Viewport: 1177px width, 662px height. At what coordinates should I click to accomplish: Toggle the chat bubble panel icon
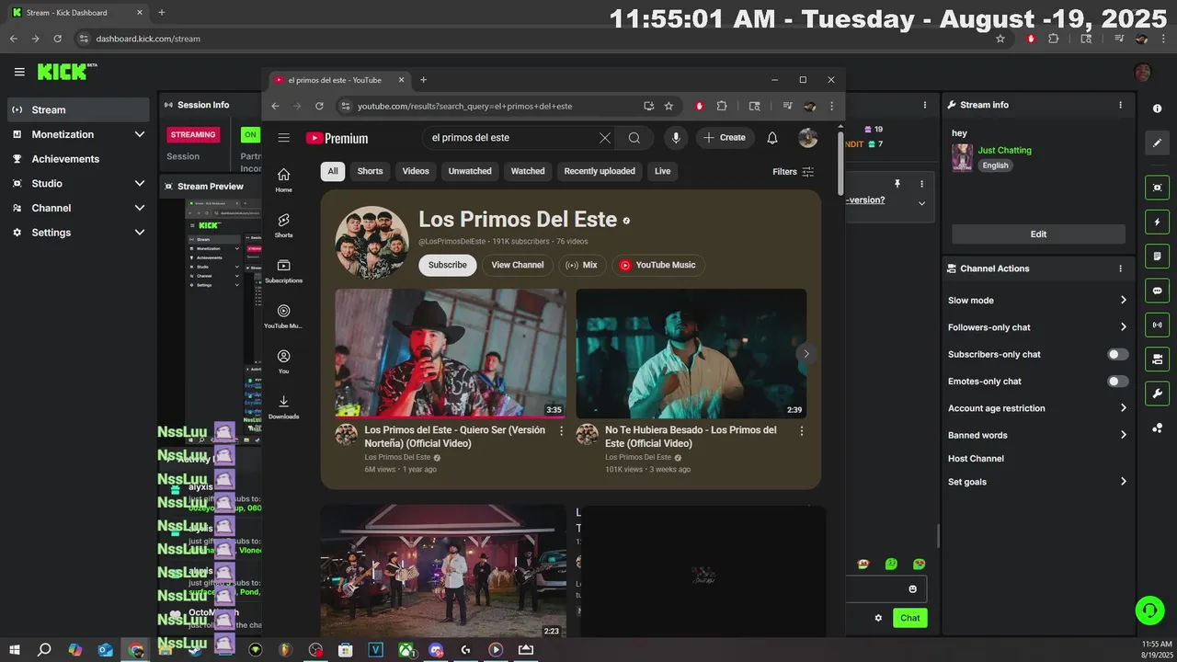click(1157, 291)
